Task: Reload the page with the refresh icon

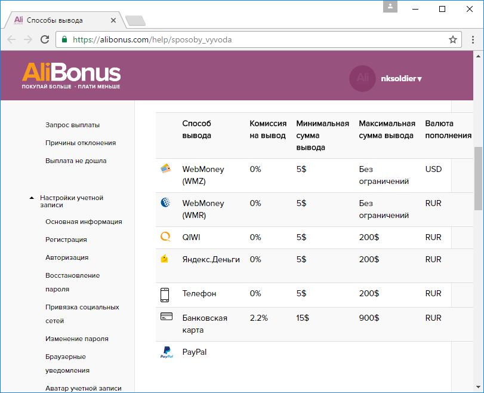Action: point(45,39)
